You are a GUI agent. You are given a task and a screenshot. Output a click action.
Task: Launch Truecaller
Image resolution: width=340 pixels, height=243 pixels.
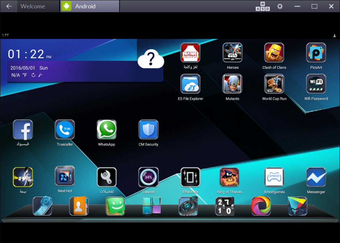(65, 129)
